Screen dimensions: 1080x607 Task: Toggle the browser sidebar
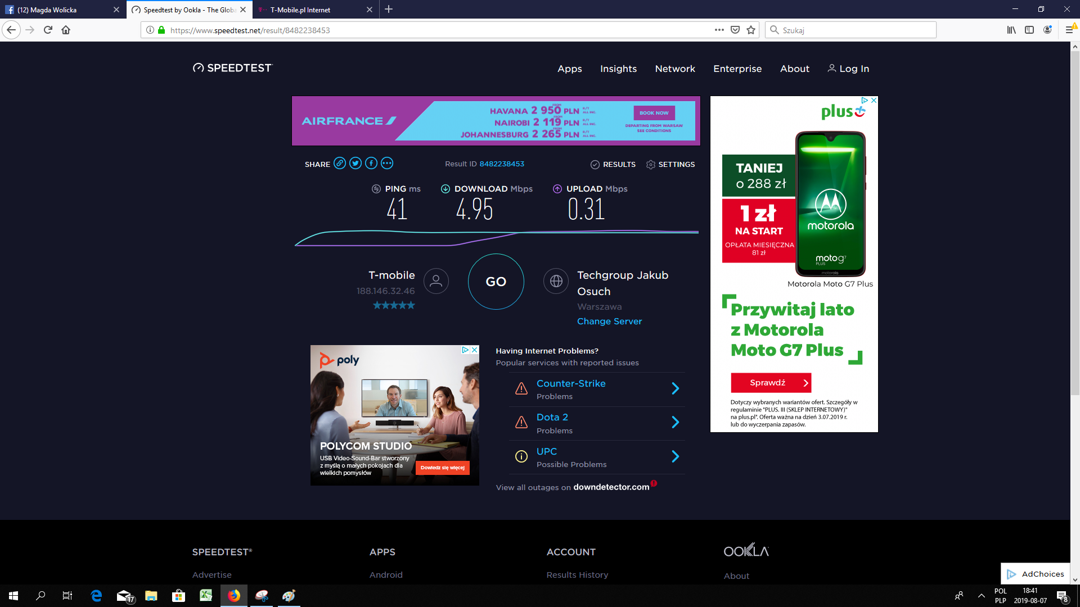point(1029,30)
